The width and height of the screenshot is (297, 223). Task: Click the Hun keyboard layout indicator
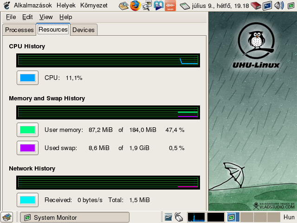click(289, 217)
